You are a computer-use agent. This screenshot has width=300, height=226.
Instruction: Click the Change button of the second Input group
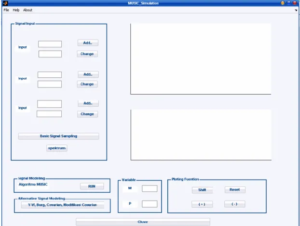click(87, 84)
